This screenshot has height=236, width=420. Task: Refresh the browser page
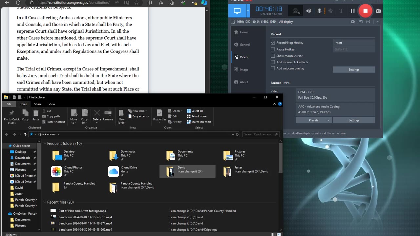[18, 3]
